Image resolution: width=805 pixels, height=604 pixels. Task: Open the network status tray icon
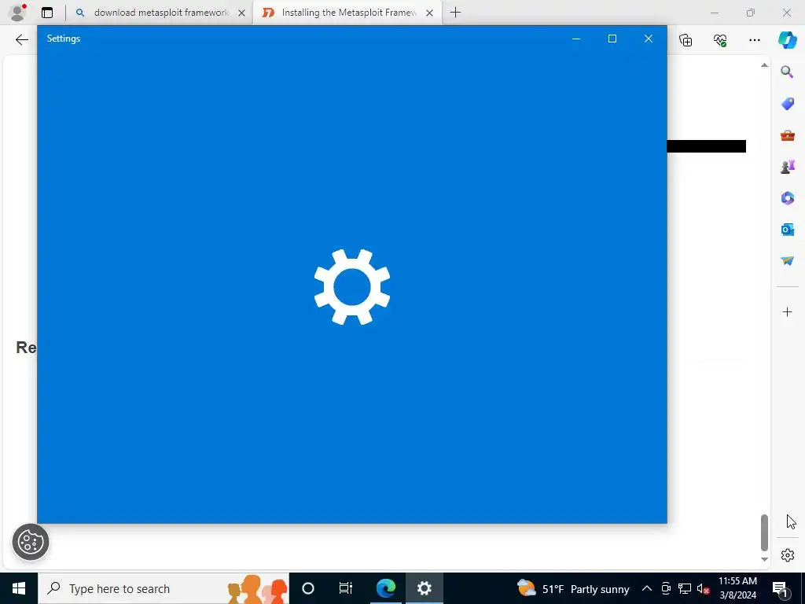click(x=685, y=588)
